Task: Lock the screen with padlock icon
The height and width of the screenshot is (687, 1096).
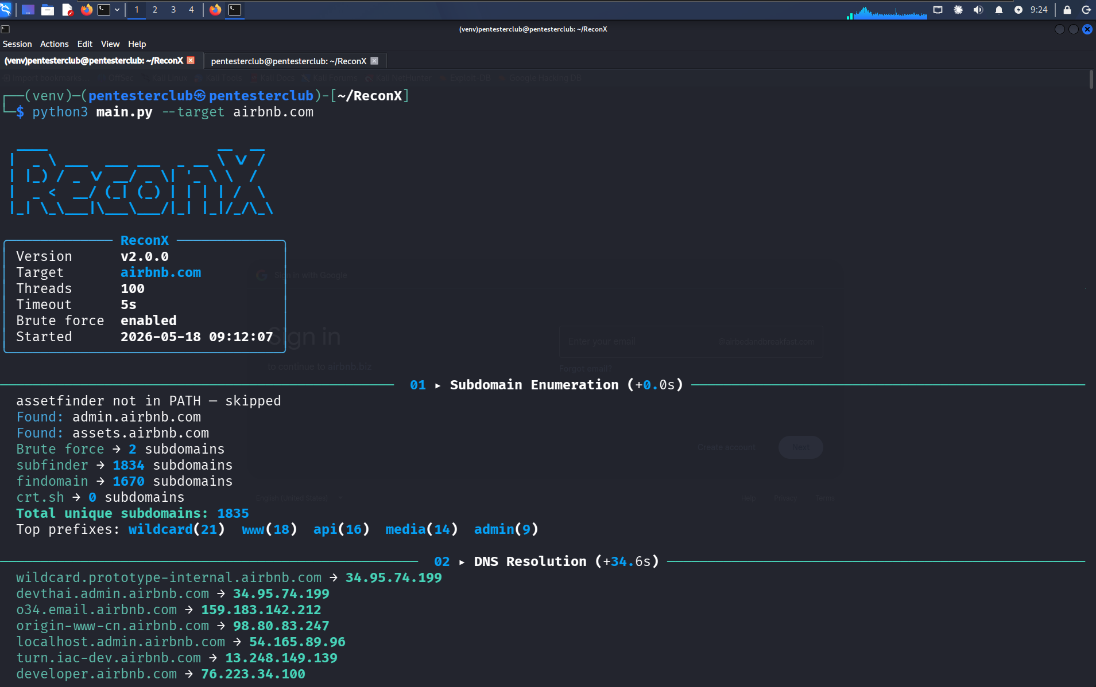Action: click(1067, 10)
